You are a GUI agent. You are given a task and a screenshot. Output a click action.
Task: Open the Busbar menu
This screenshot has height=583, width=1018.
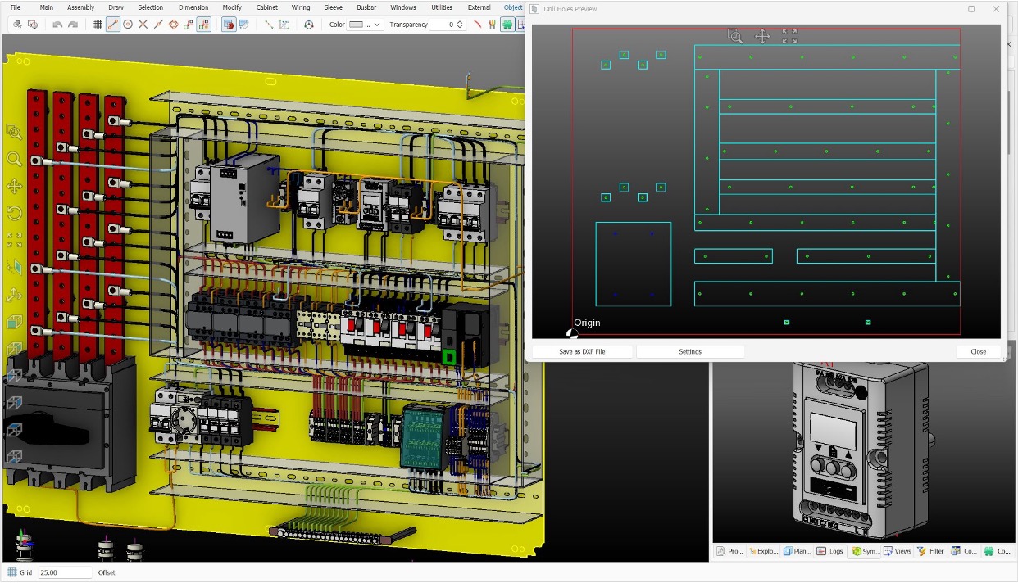click(x=366, y=7)
